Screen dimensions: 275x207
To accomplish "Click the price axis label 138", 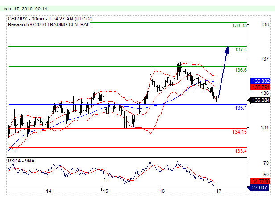I will pyautogui.click(x=265, y=24).
